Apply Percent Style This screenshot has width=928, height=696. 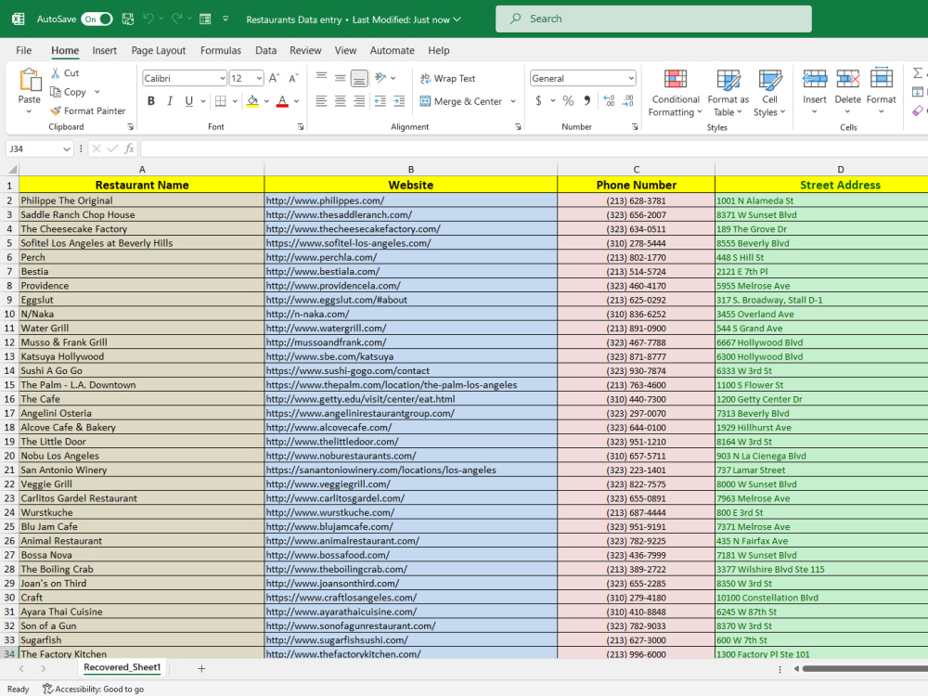click(x=568, y=100)
